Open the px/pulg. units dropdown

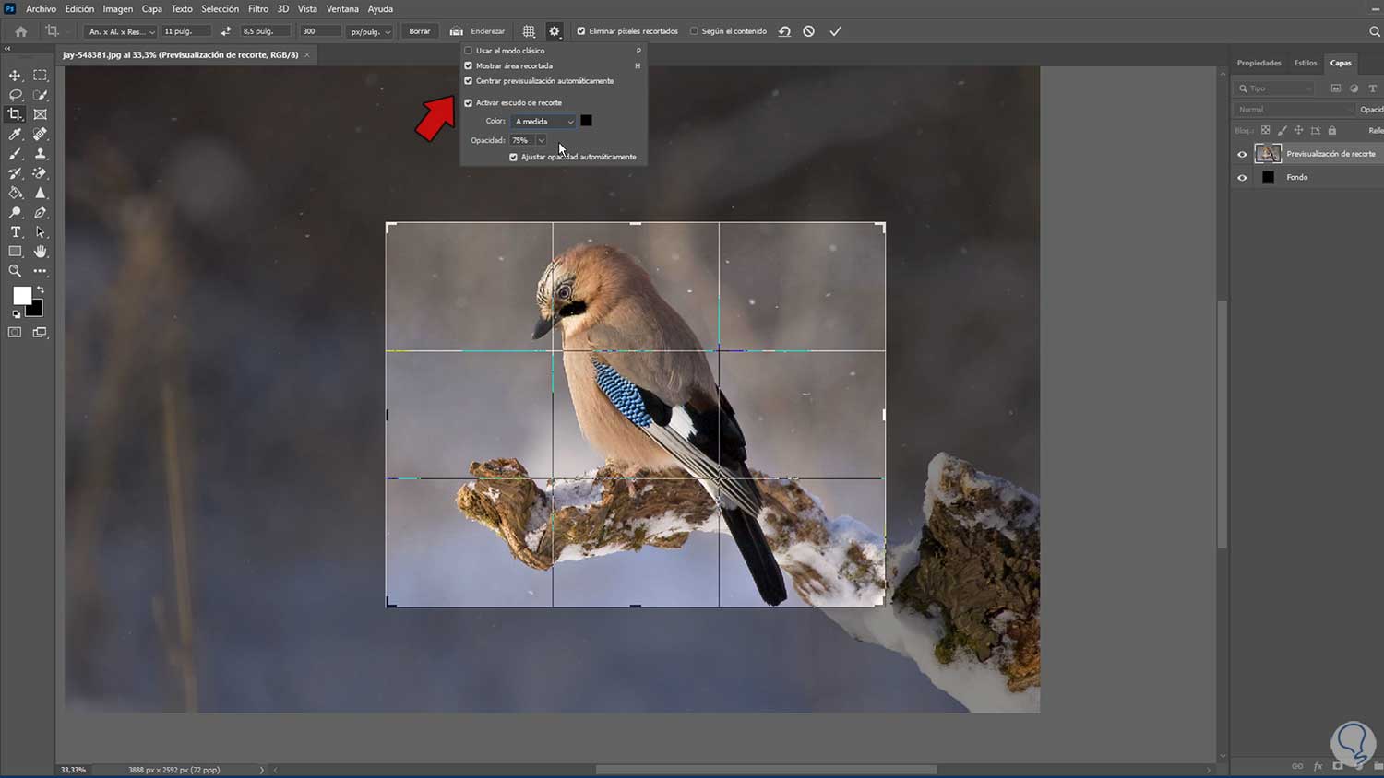coord(371,31)
